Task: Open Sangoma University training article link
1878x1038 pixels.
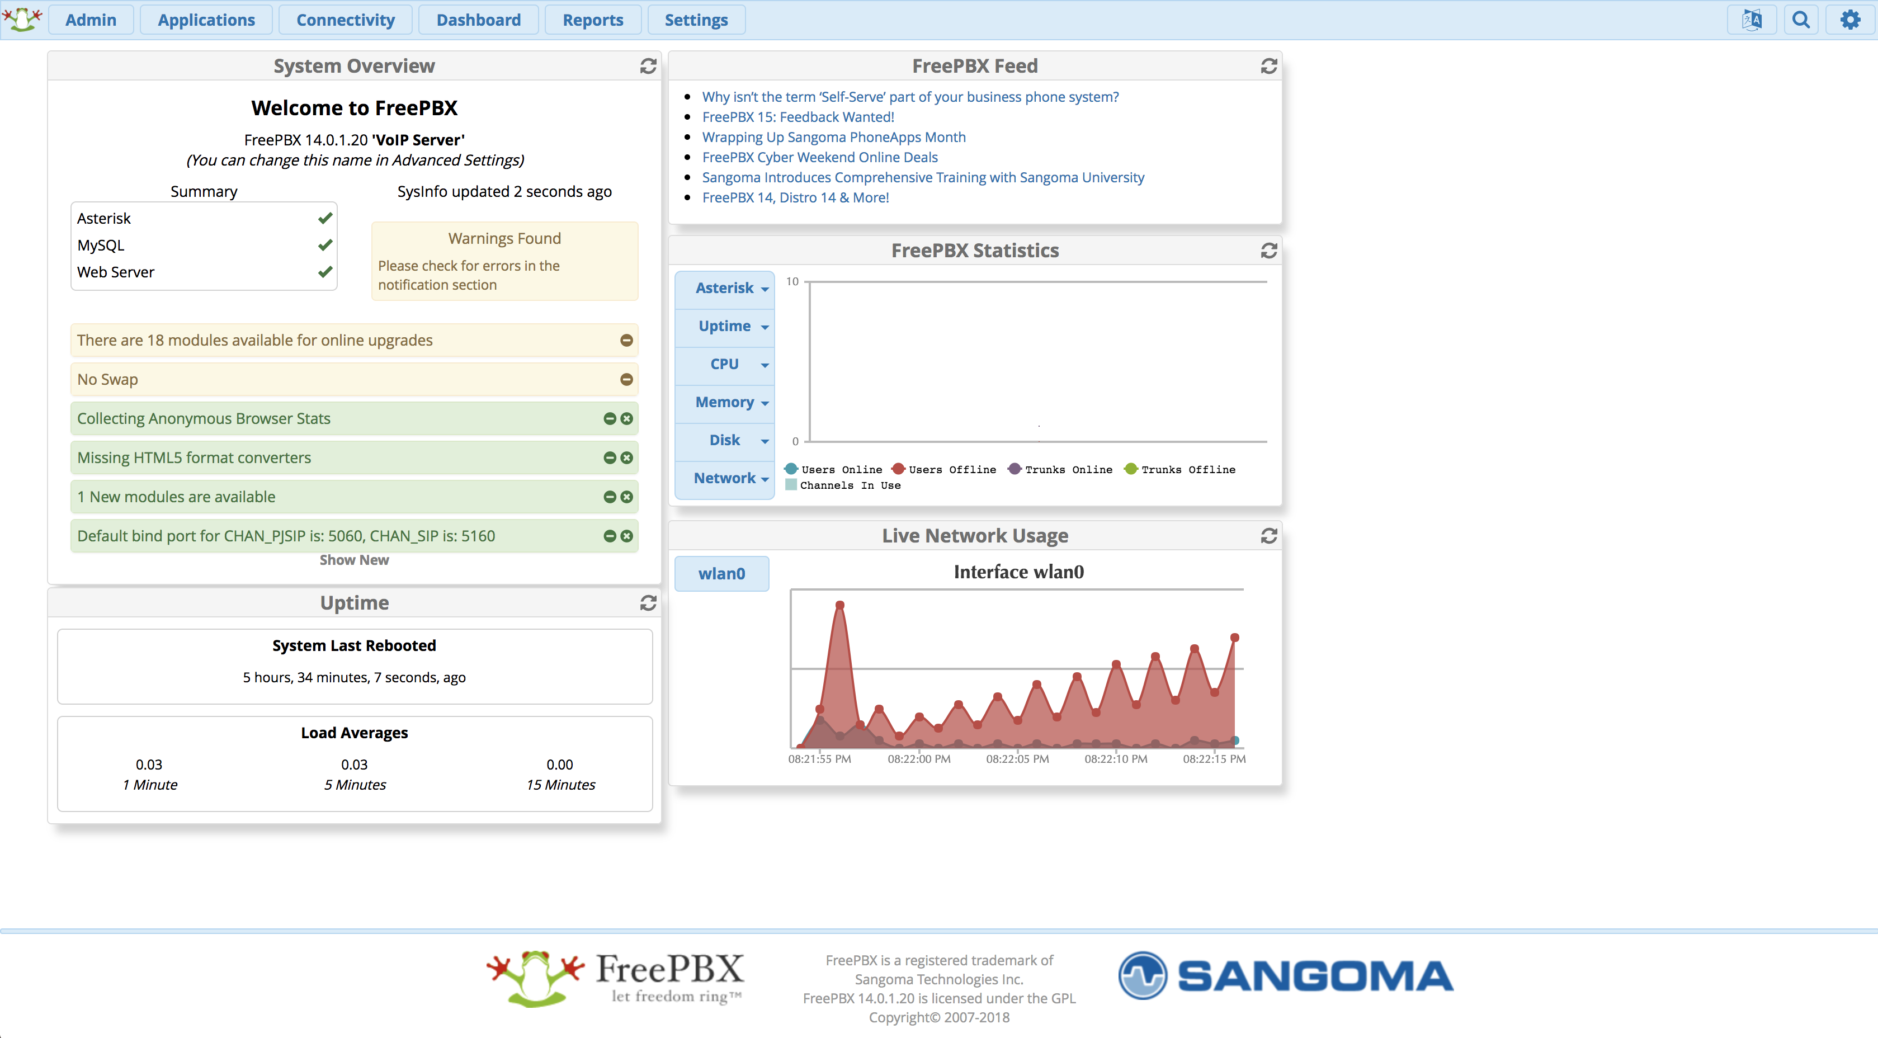Action: pyautogui.click(x=923, y=178)
